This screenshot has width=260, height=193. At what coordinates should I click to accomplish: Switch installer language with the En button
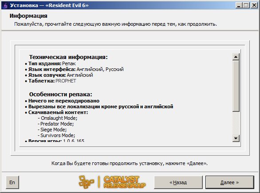pyautogui.click(x=12, y=182)
